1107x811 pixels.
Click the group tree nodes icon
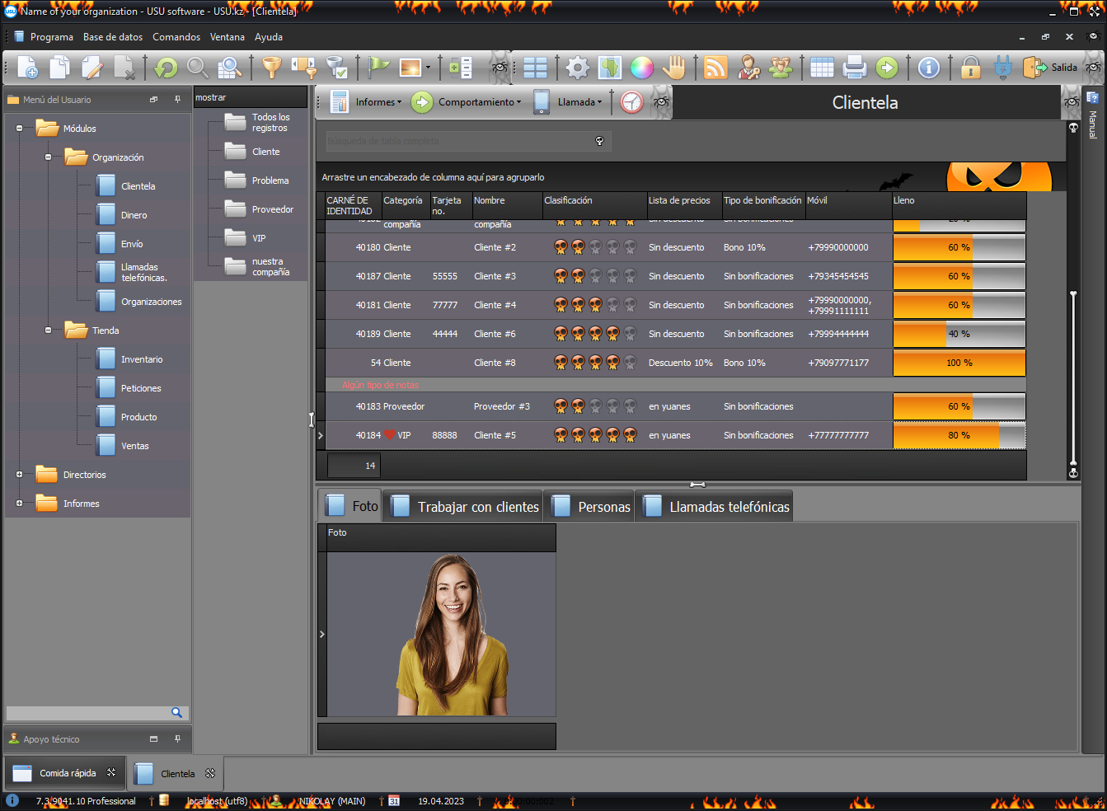coord(461,68)
